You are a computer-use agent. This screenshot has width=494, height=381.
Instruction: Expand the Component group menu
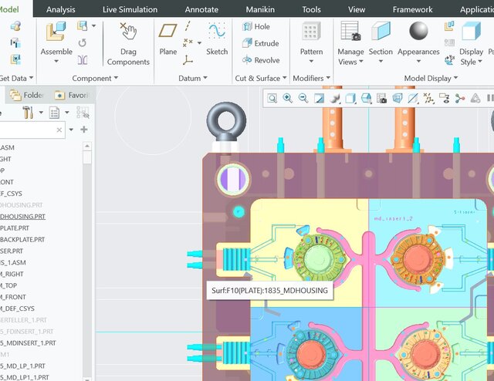95,78
